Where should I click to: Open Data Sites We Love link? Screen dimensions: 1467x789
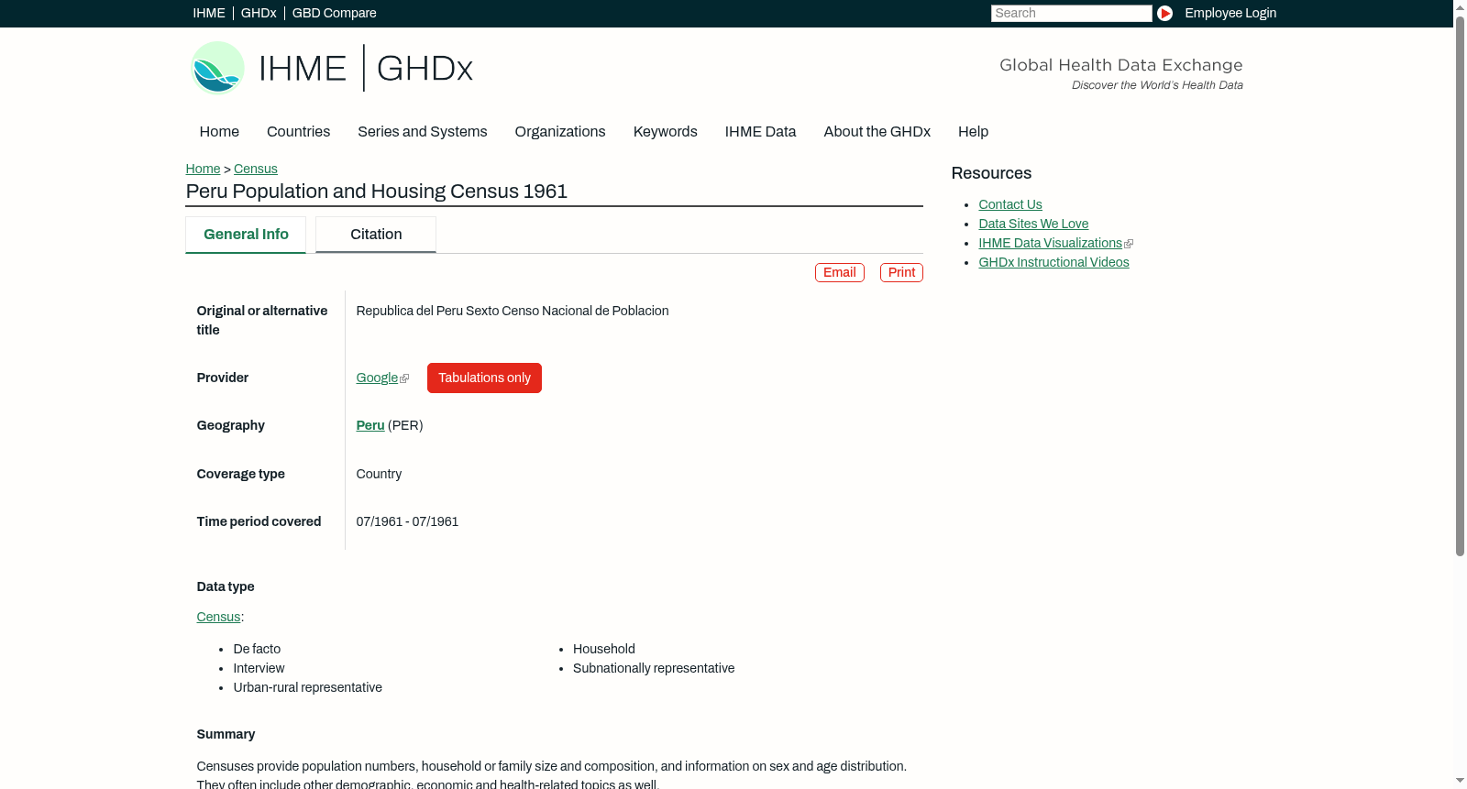[x=1033, y=224]
